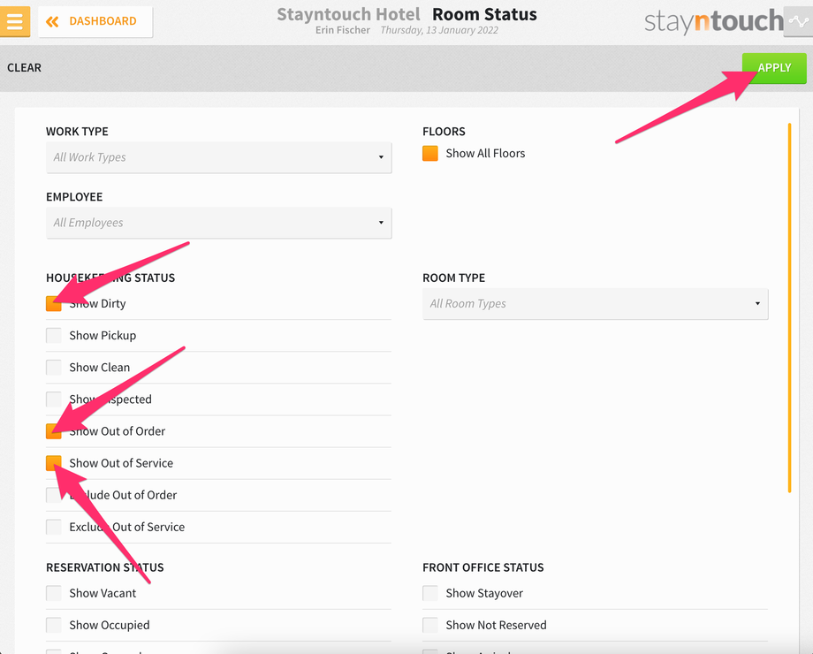
Task: Click the EMPLOYEE heading
Action: coord(74,197)
